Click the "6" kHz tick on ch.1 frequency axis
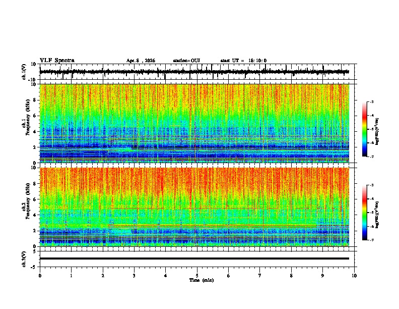Screen dimensions: 399x309 coord(35,116)
